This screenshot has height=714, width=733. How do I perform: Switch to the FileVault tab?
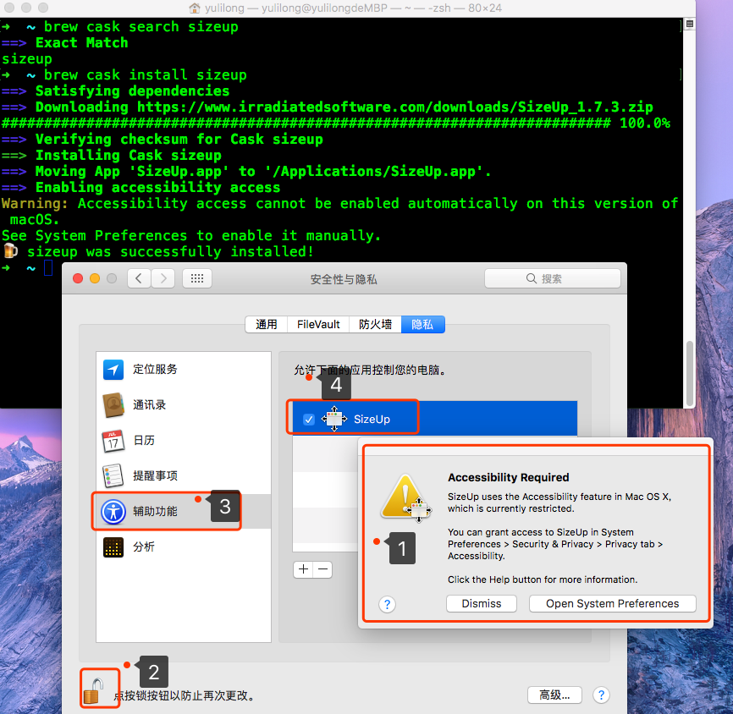(318, 324)
